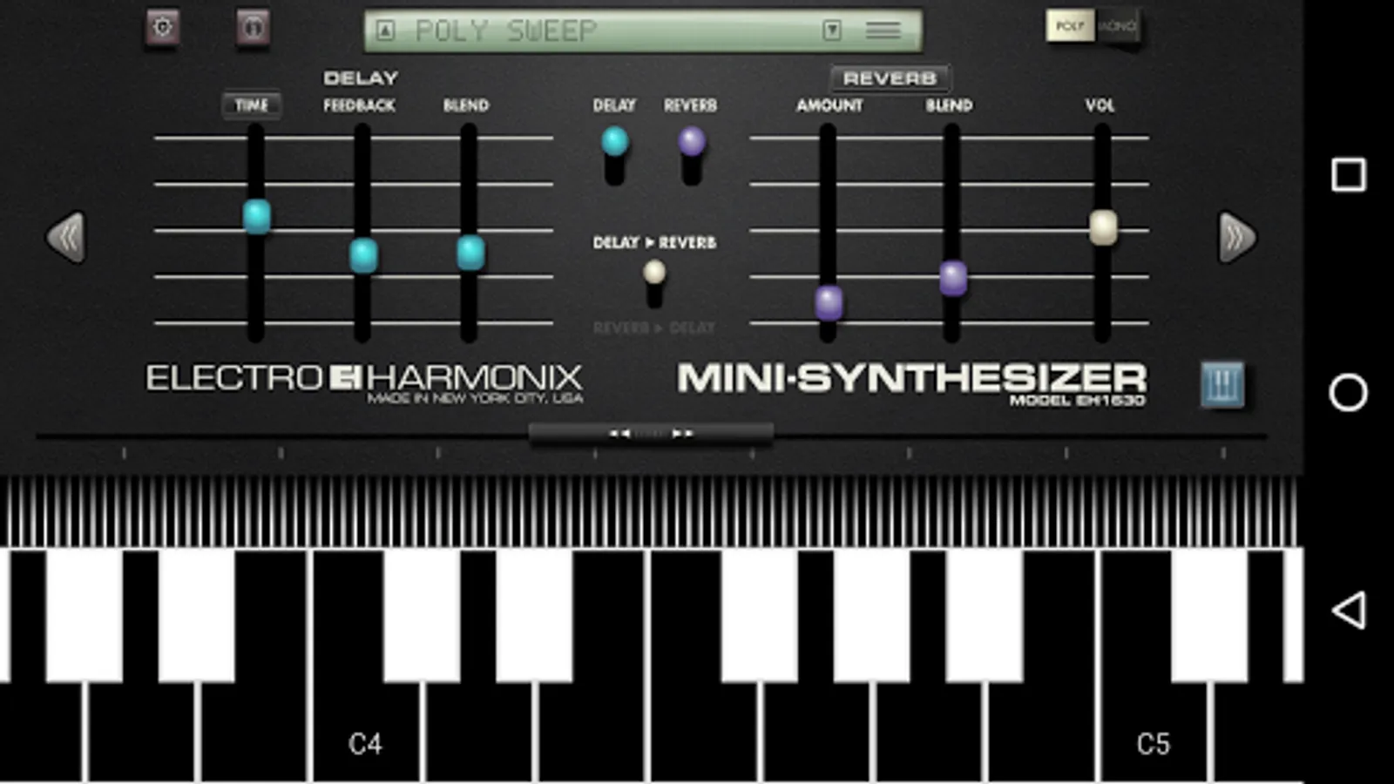Click the purple reverb AMOUNT slider knob
The width and height of the screenshot is (1394, 784).
click(829, 303)
